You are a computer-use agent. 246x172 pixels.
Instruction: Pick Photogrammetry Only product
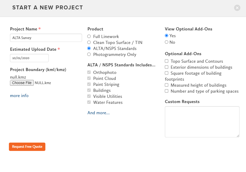coord(89,54)
